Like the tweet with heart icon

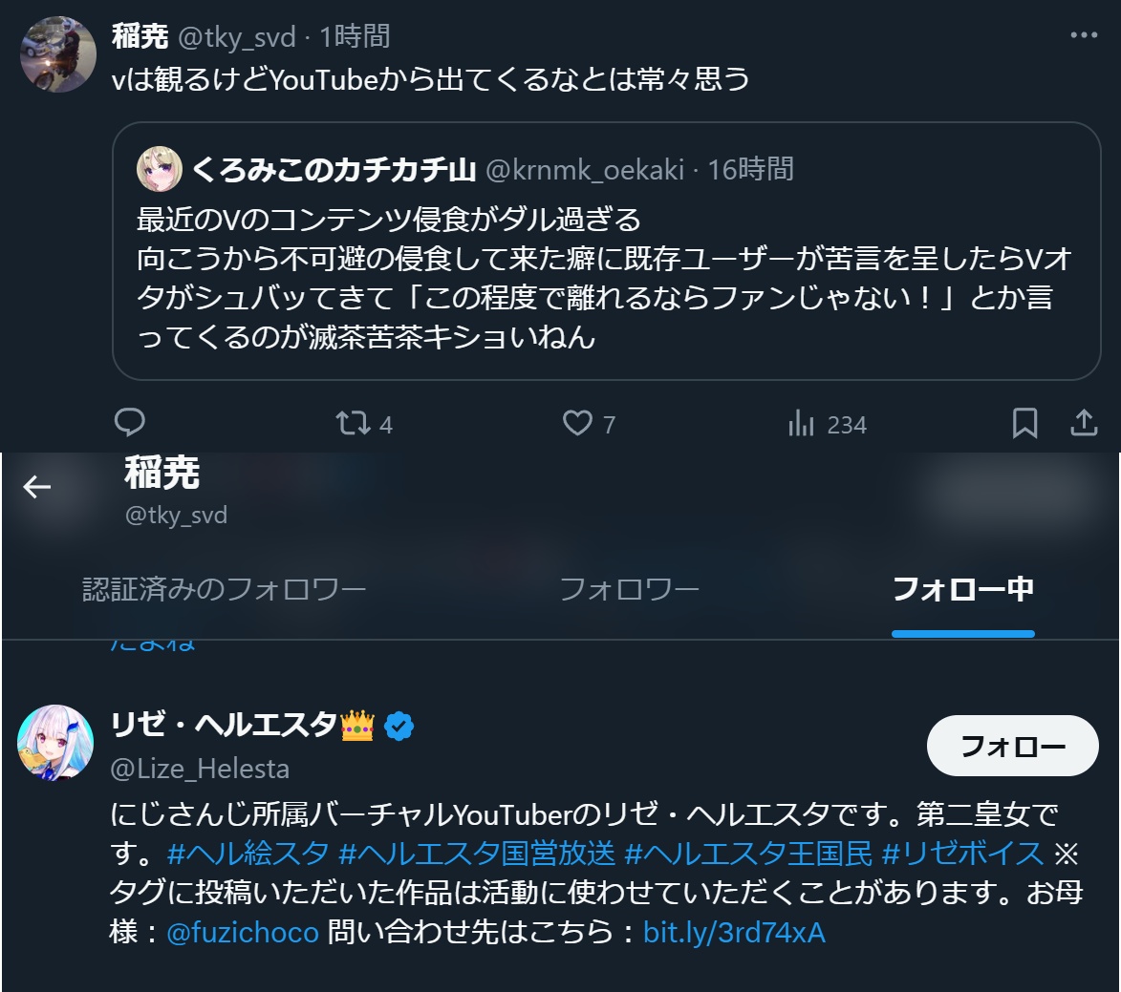[x=577, y=423]
